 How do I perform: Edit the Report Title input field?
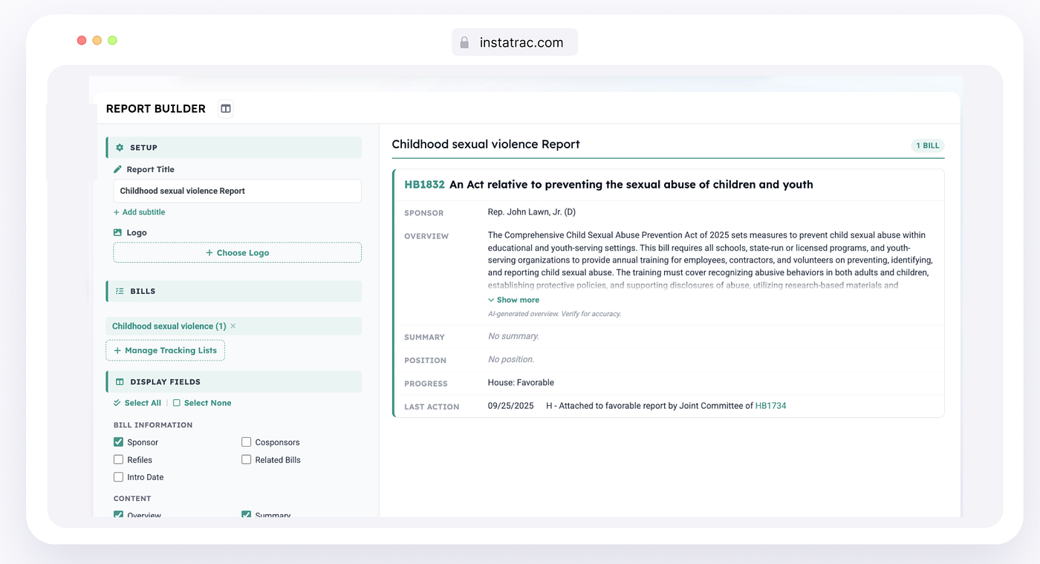pos(237,191)
